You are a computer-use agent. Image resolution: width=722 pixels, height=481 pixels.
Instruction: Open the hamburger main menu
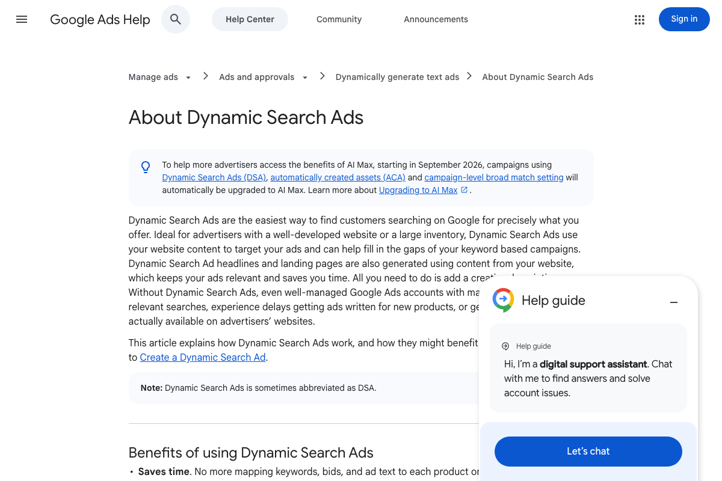[22, 19]
